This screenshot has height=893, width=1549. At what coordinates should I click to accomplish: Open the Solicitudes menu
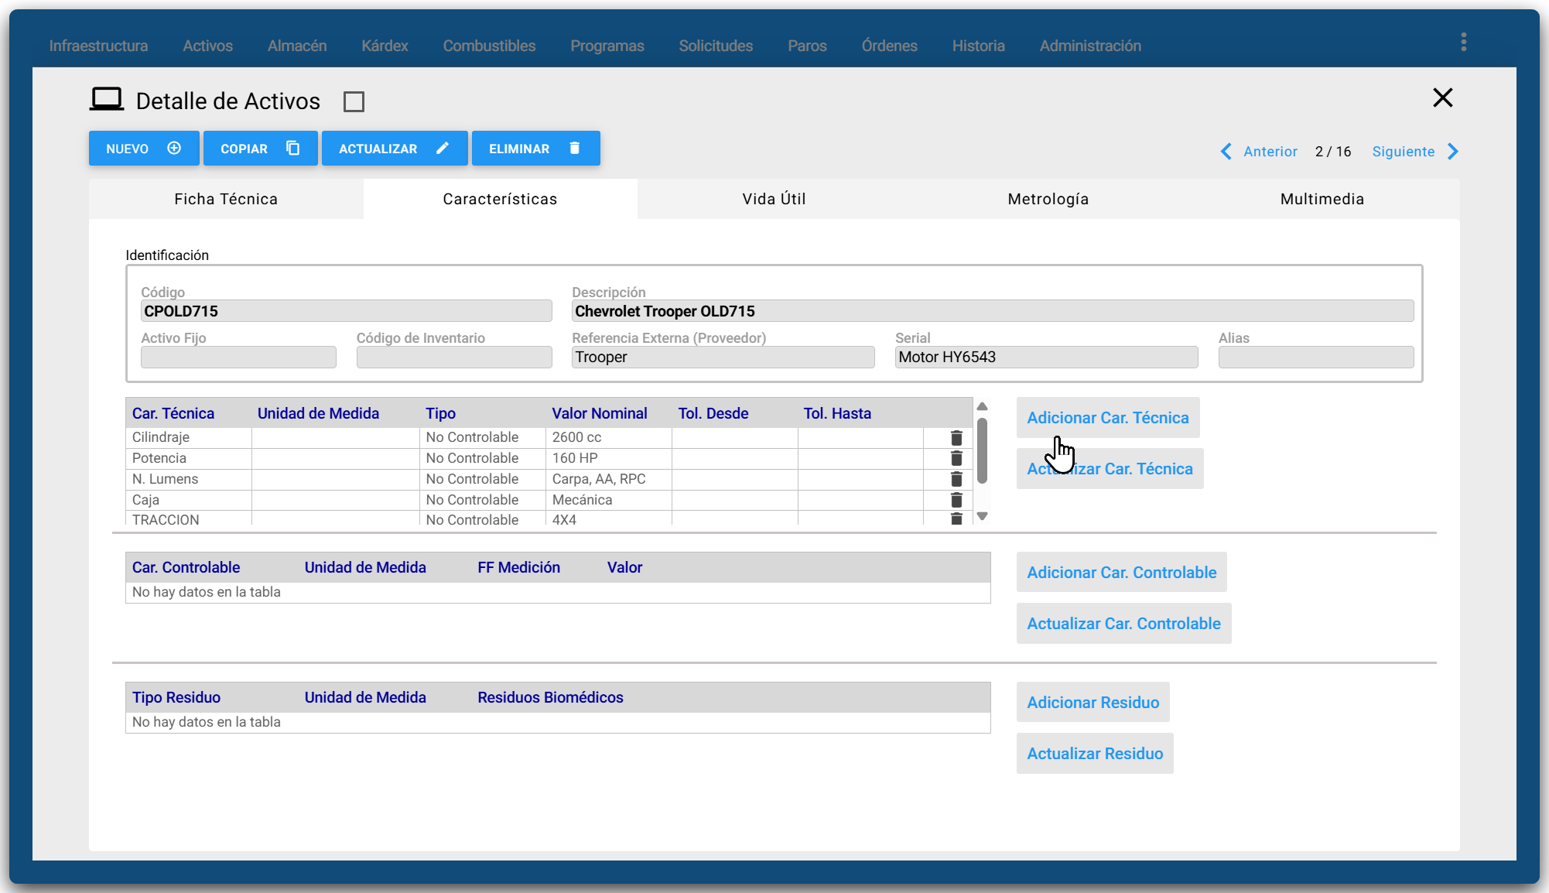coord(716,46)
